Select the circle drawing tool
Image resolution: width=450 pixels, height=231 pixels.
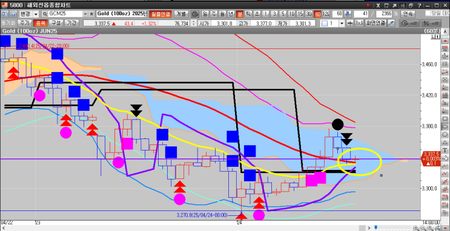pos(445,135)
